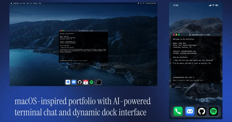Viewport: 232px width, 122px height.
Task: Click the Apple logo in the menu bar
Action: [x=11, y=3]
